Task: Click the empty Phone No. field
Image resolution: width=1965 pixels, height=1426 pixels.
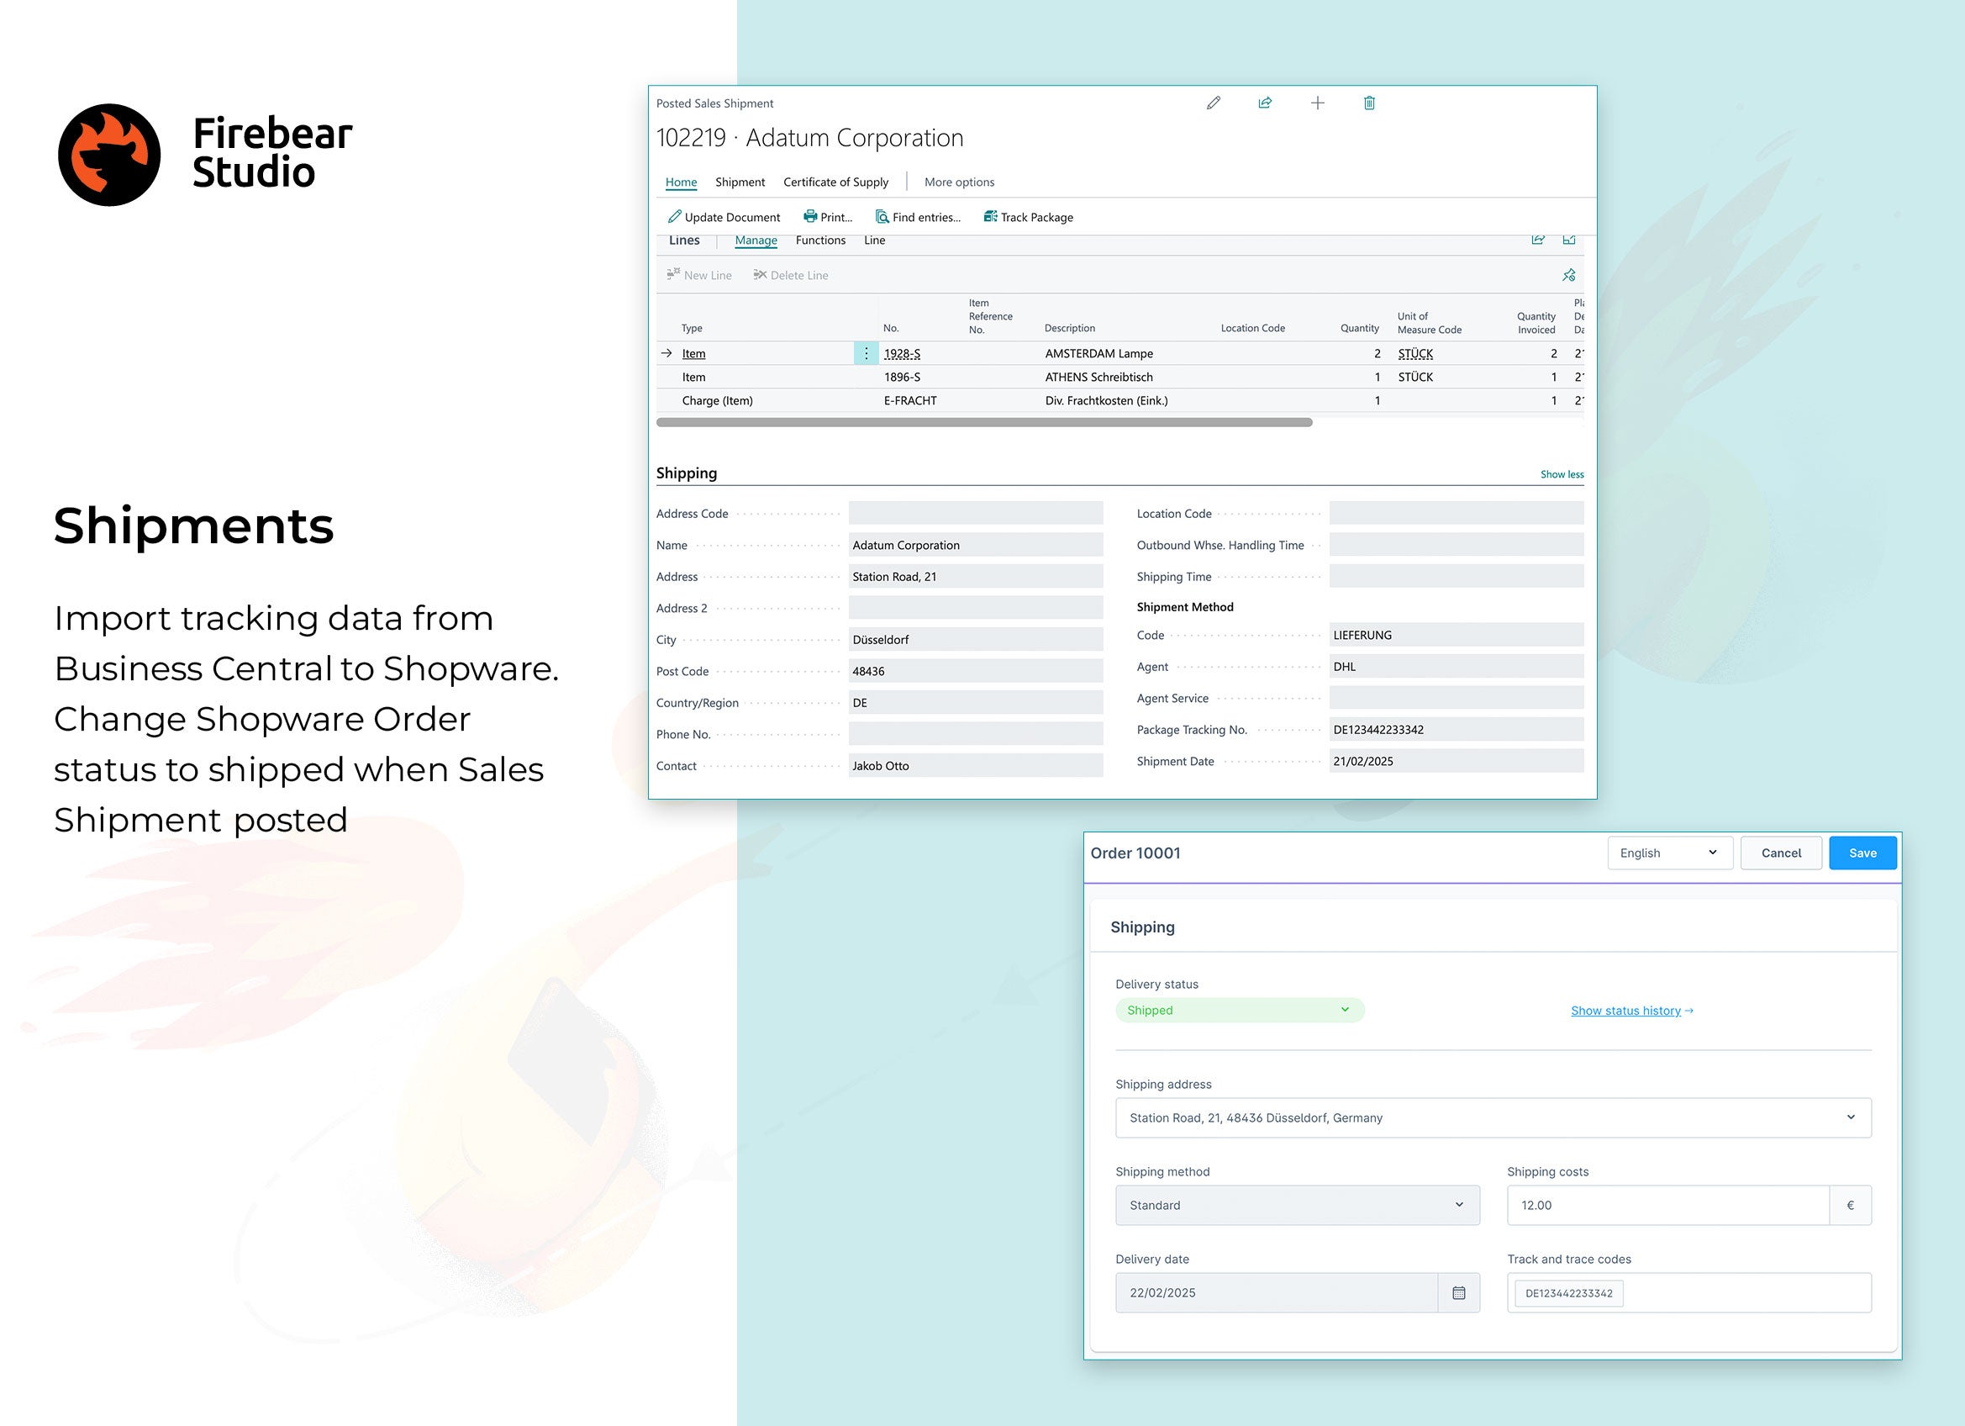Action: pyautogui.click(x=976, y=734)
